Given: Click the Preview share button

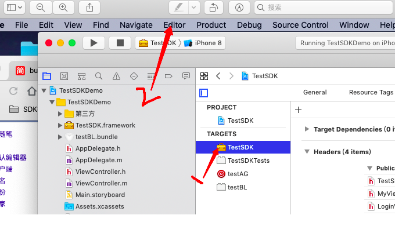Looking at the screenshot, I should click(x=89, y=8).
